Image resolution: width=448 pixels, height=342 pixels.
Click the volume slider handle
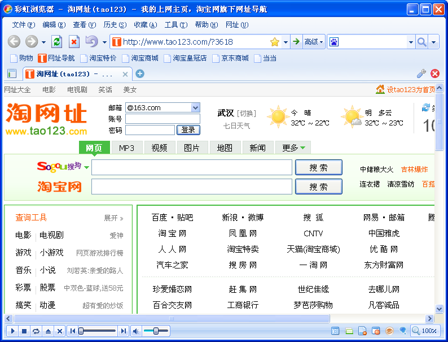coord(156,331)
